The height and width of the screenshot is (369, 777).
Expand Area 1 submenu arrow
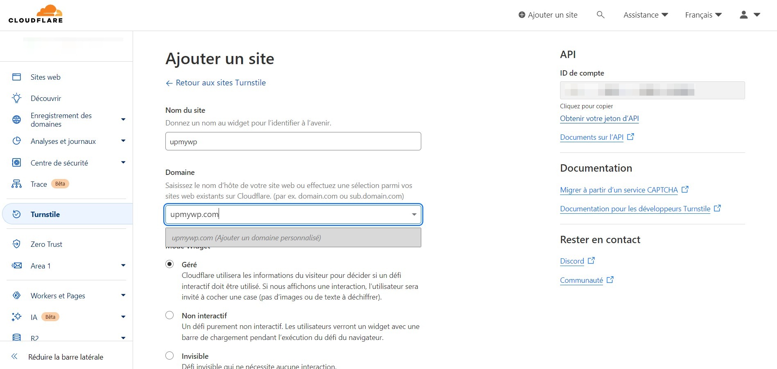coord(123,266)
